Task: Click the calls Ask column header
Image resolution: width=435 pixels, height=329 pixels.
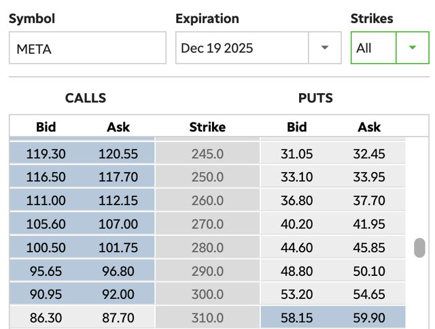Action: (x=118, y=127)
